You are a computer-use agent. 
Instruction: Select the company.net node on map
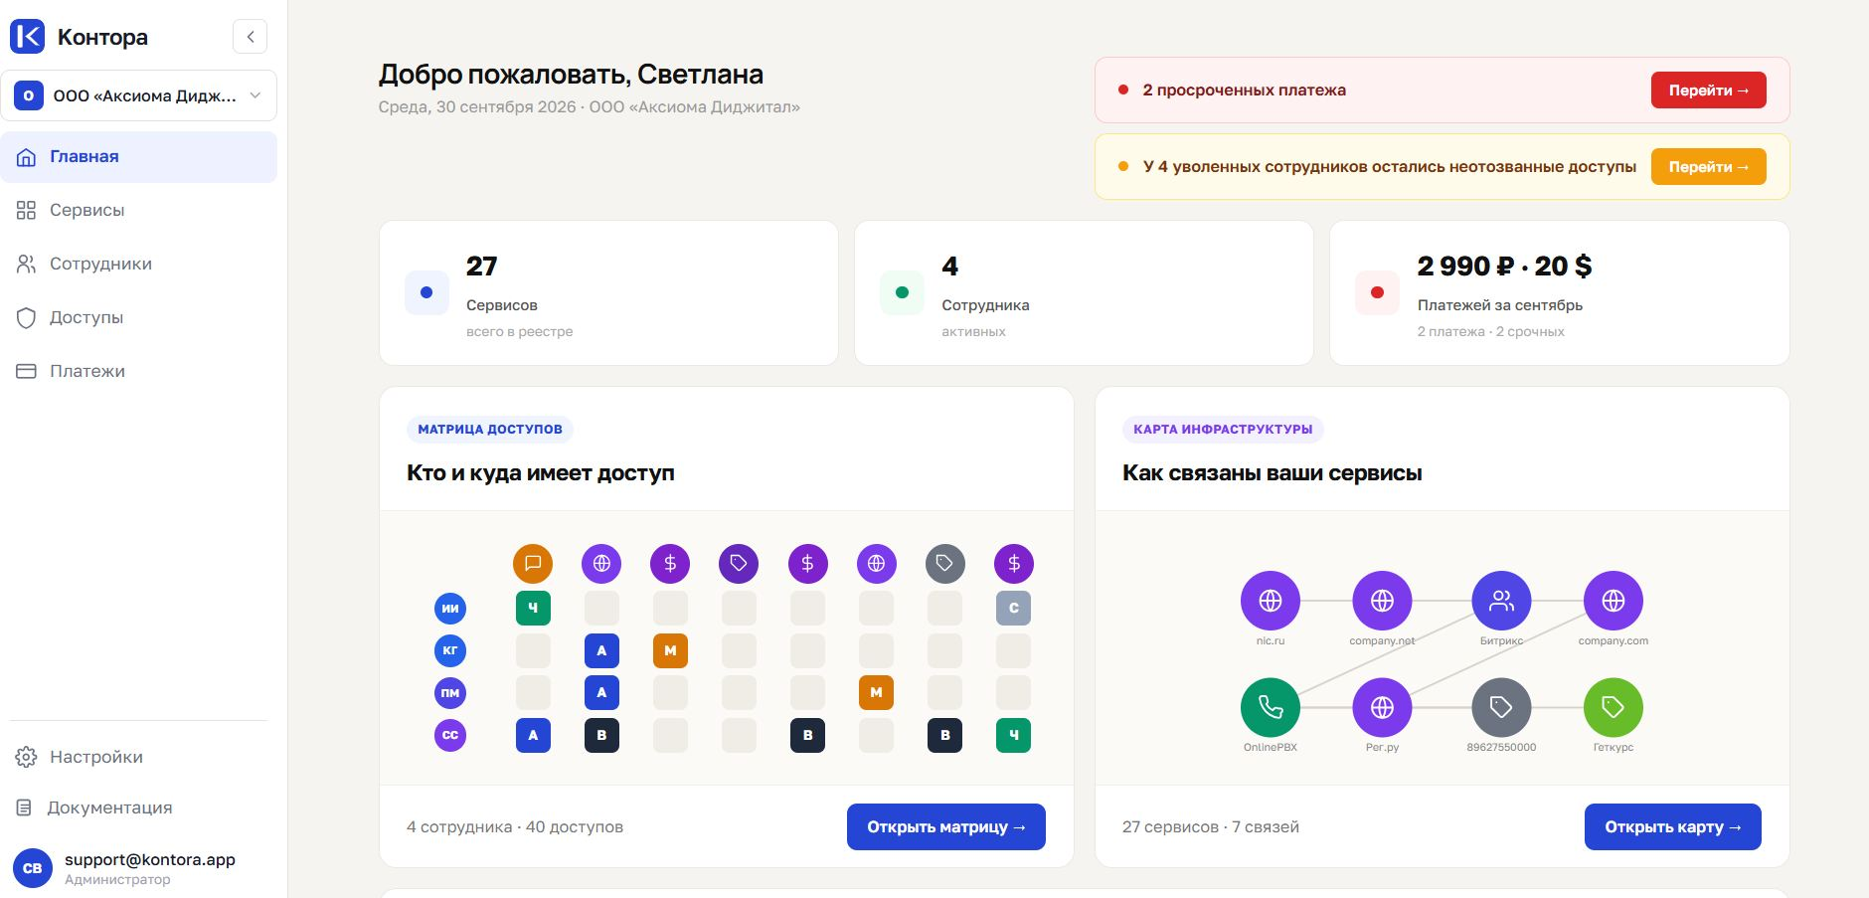(1382, 601)
